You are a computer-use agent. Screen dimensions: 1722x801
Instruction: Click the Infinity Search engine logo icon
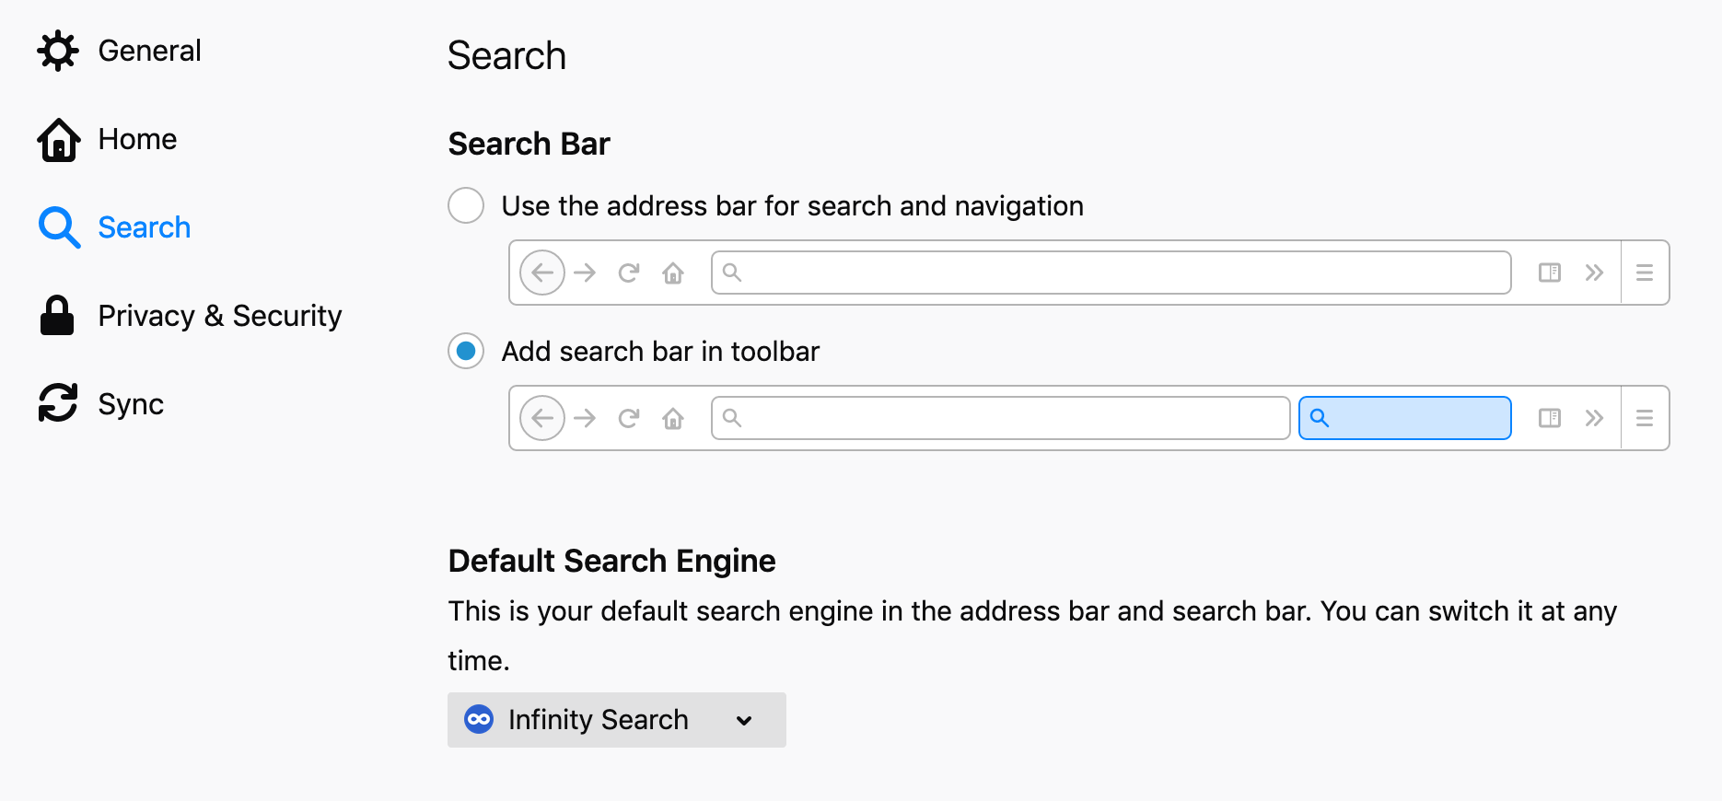(479, 719)
